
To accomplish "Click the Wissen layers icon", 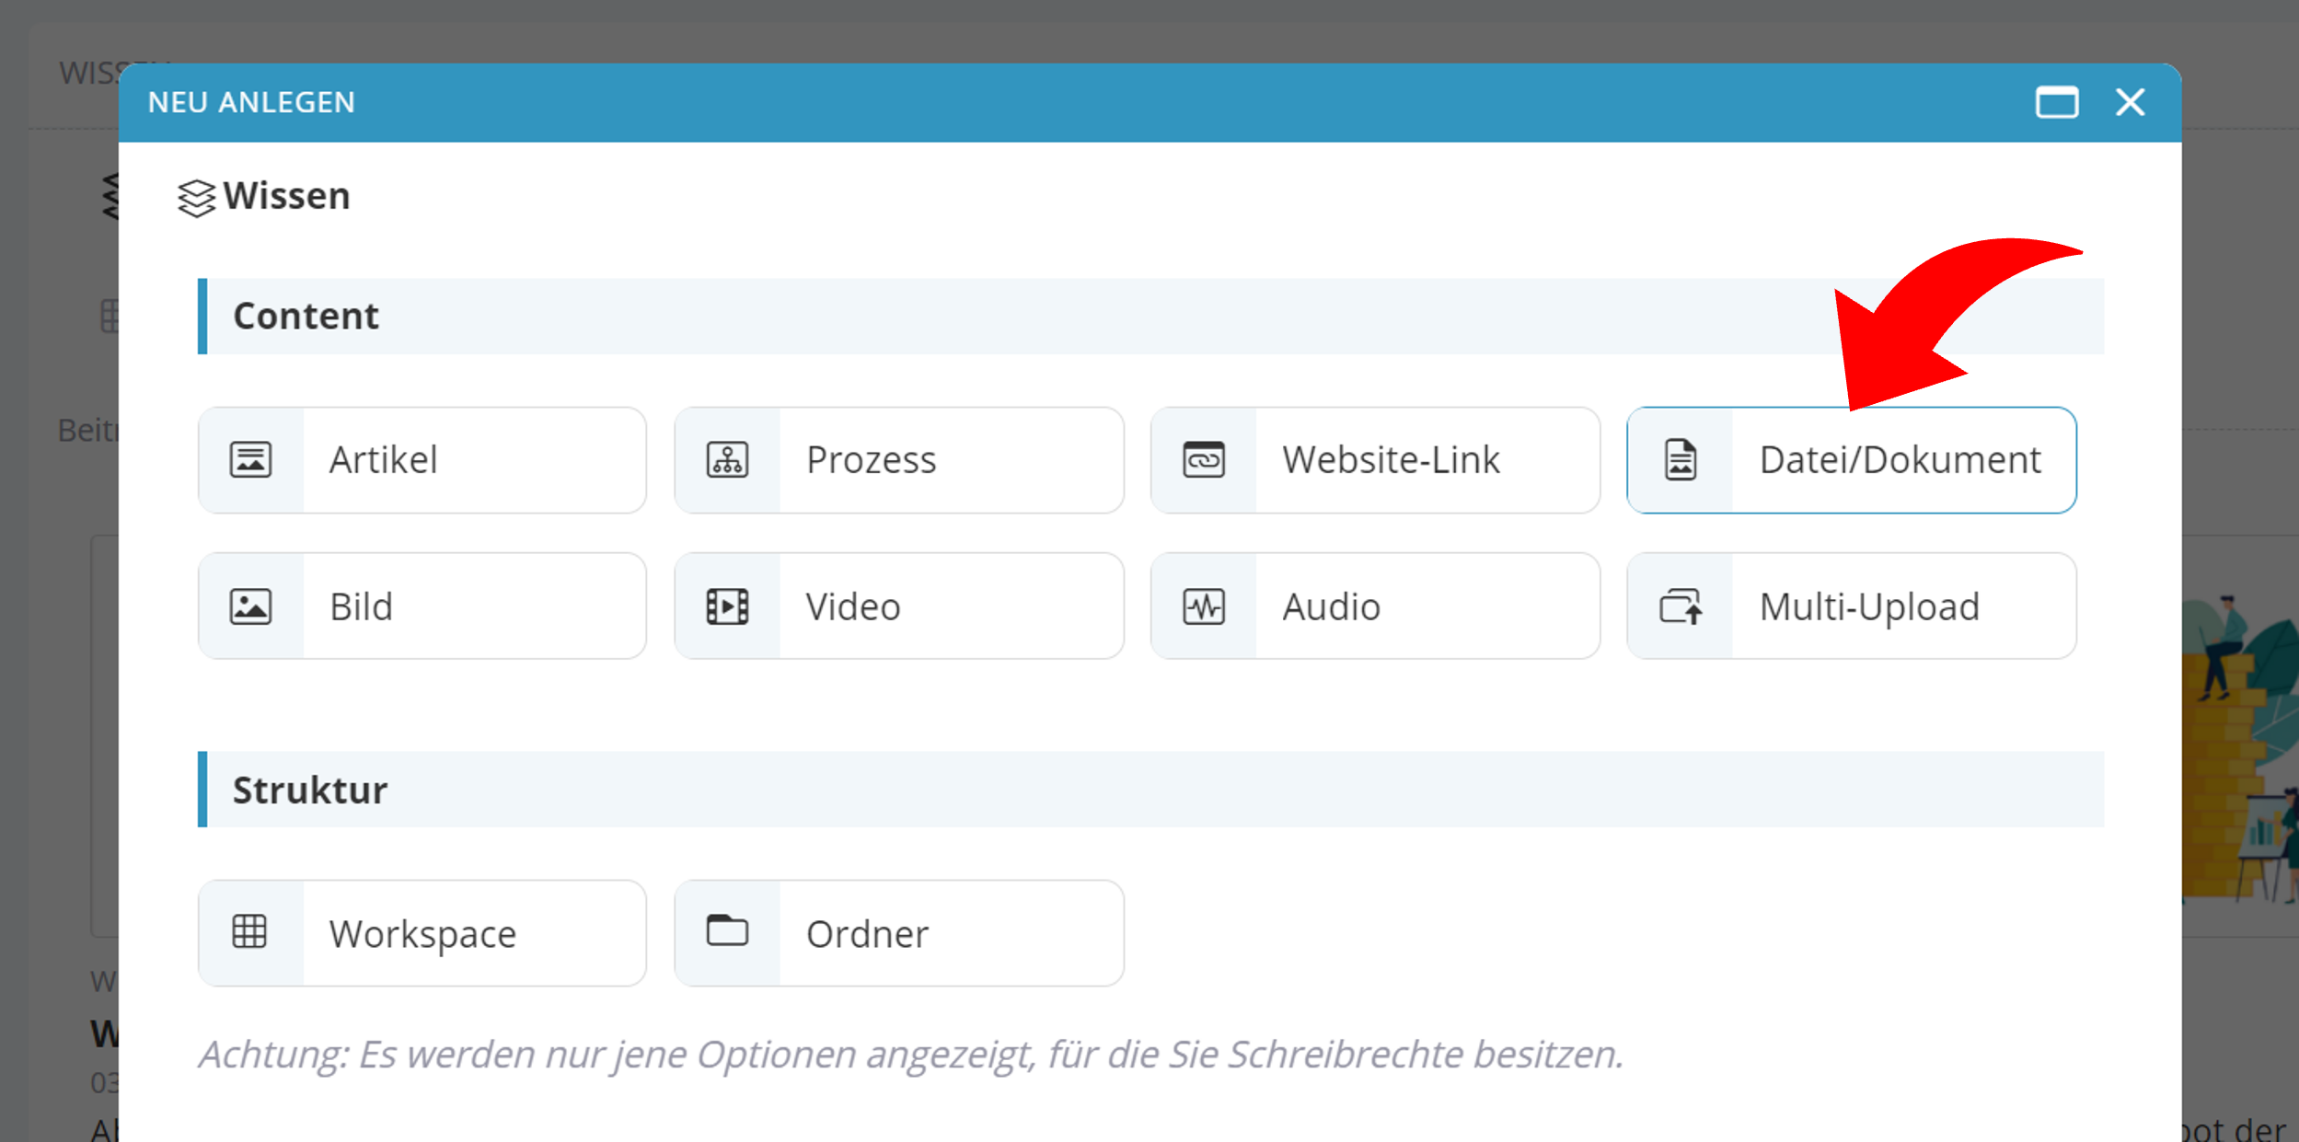I will pyautogui.click(x=196, y=198).
